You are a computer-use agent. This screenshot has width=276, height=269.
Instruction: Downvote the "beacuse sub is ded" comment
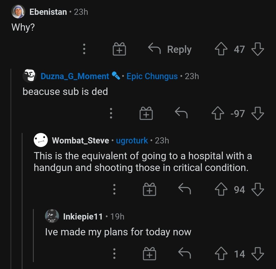tap(258, 114)
